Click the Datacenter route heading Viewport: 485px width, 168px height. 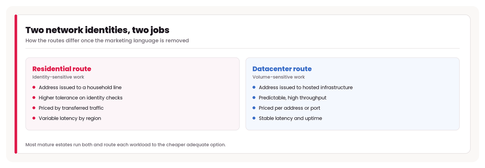pos(282,69)
